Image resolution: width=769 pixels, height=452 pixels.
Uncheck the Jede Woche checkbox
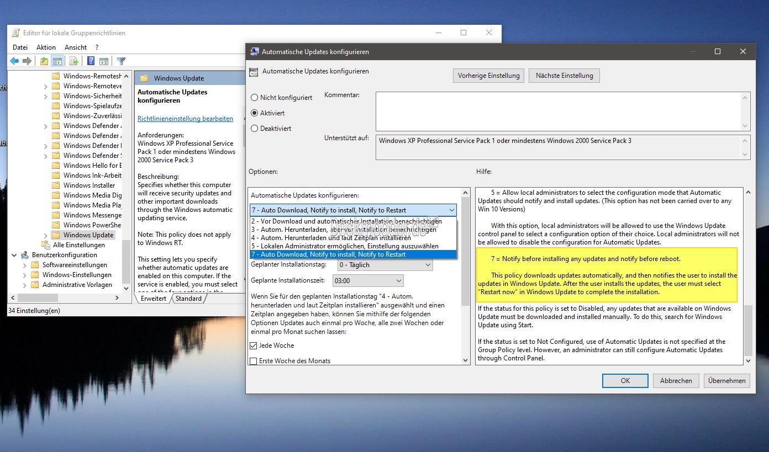[254, 345]
